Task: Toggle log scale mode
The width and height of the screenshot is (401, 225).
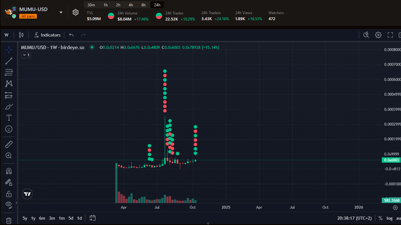Action: [389, 218]
